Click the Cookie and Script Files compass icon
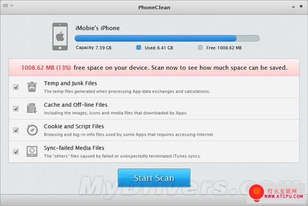This screenshot has height=206, width=308. tap(32, 130)
